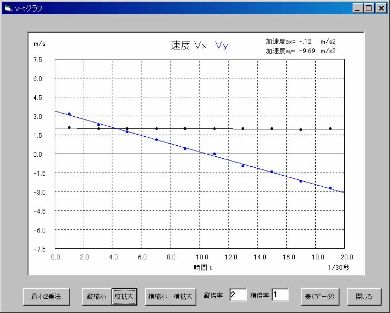Maximize the v-tグラフ window
The width and height of the screenshot is (390, 313).
[369, 8]
